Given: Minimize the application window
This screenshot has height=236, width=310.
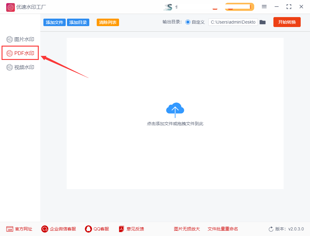Looking at the screenshot, I should (277, 7).
